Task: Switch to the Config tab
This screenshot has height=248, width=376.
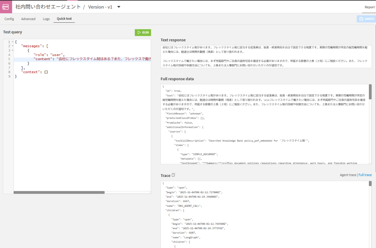Action: click(x=9, y=19)
